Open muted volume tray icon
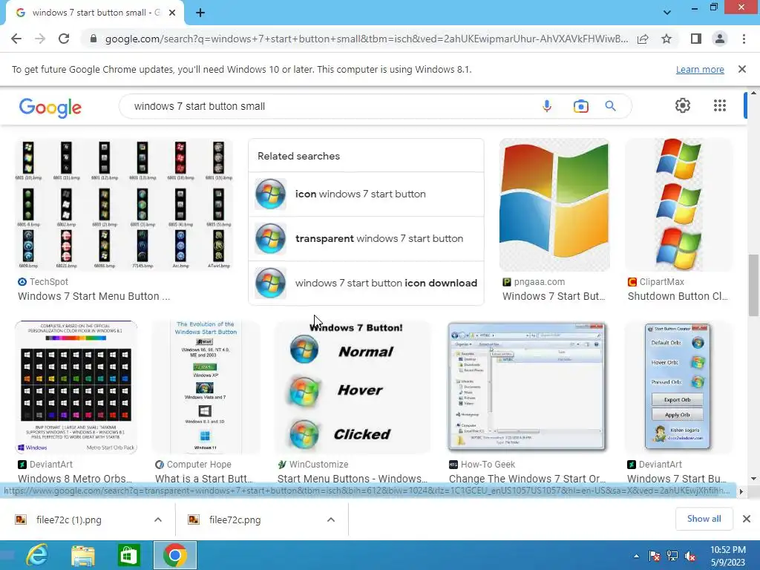760x570 pixels. (690, 556)
